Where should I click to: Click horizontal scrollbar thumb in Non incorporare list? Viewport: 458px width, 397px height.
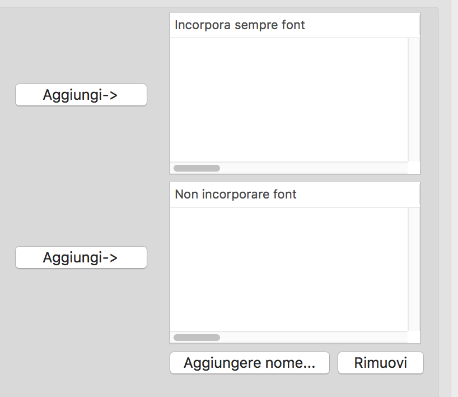(x=197, y=338)
